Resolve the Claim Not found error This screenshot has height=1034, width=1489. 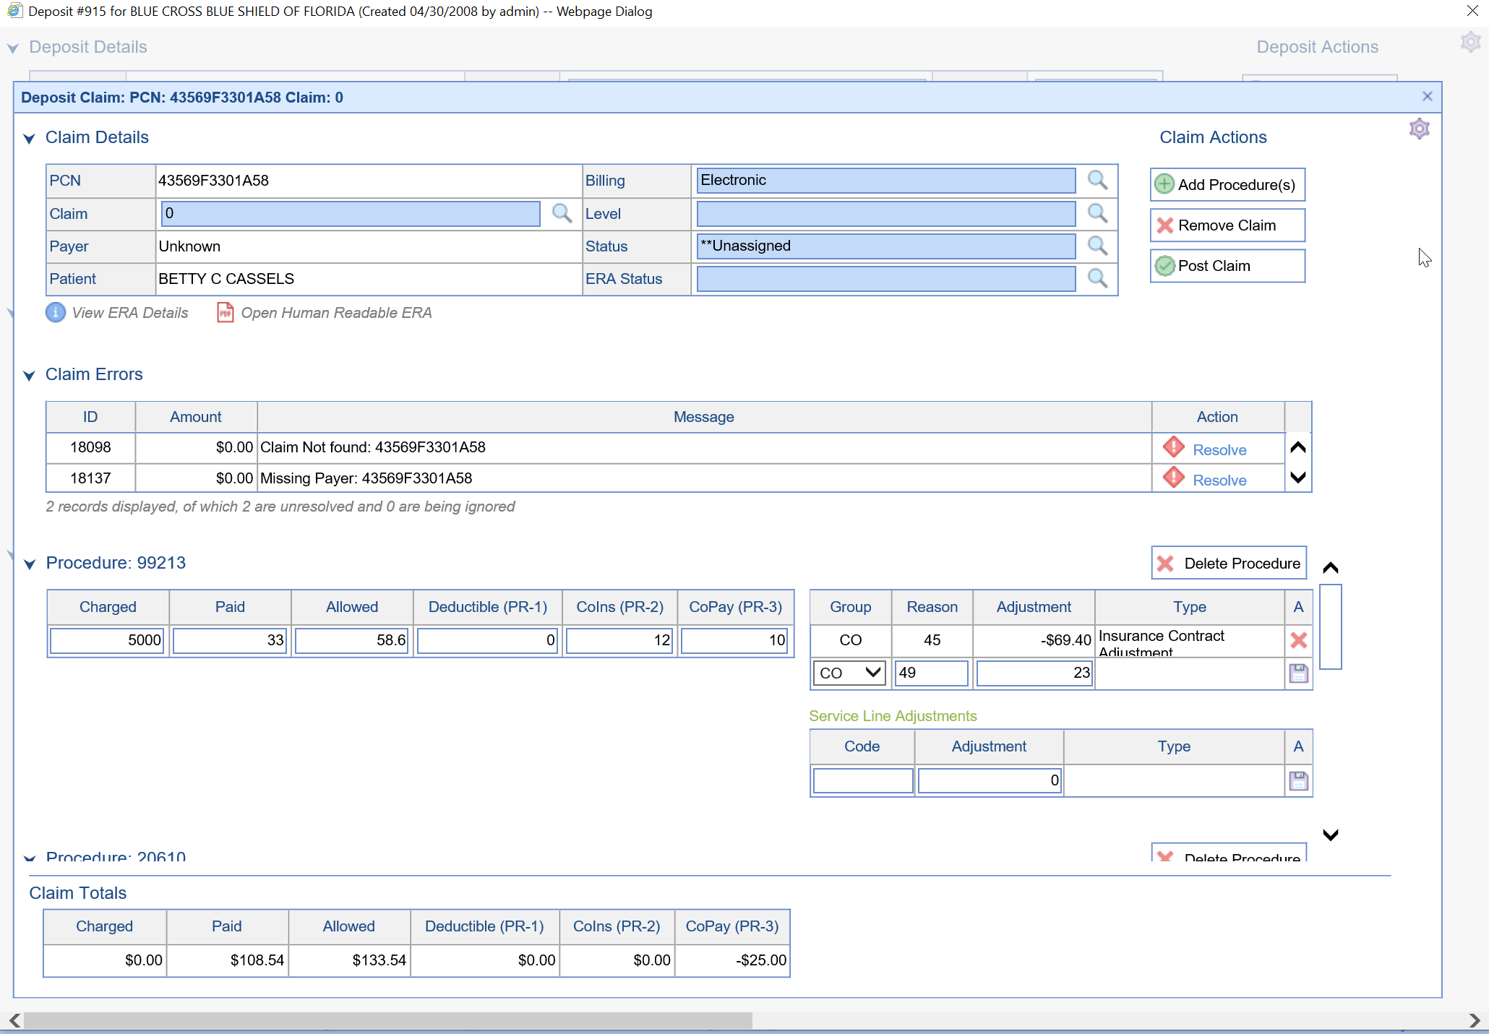pyautogui.click(x=1219, y=450)
